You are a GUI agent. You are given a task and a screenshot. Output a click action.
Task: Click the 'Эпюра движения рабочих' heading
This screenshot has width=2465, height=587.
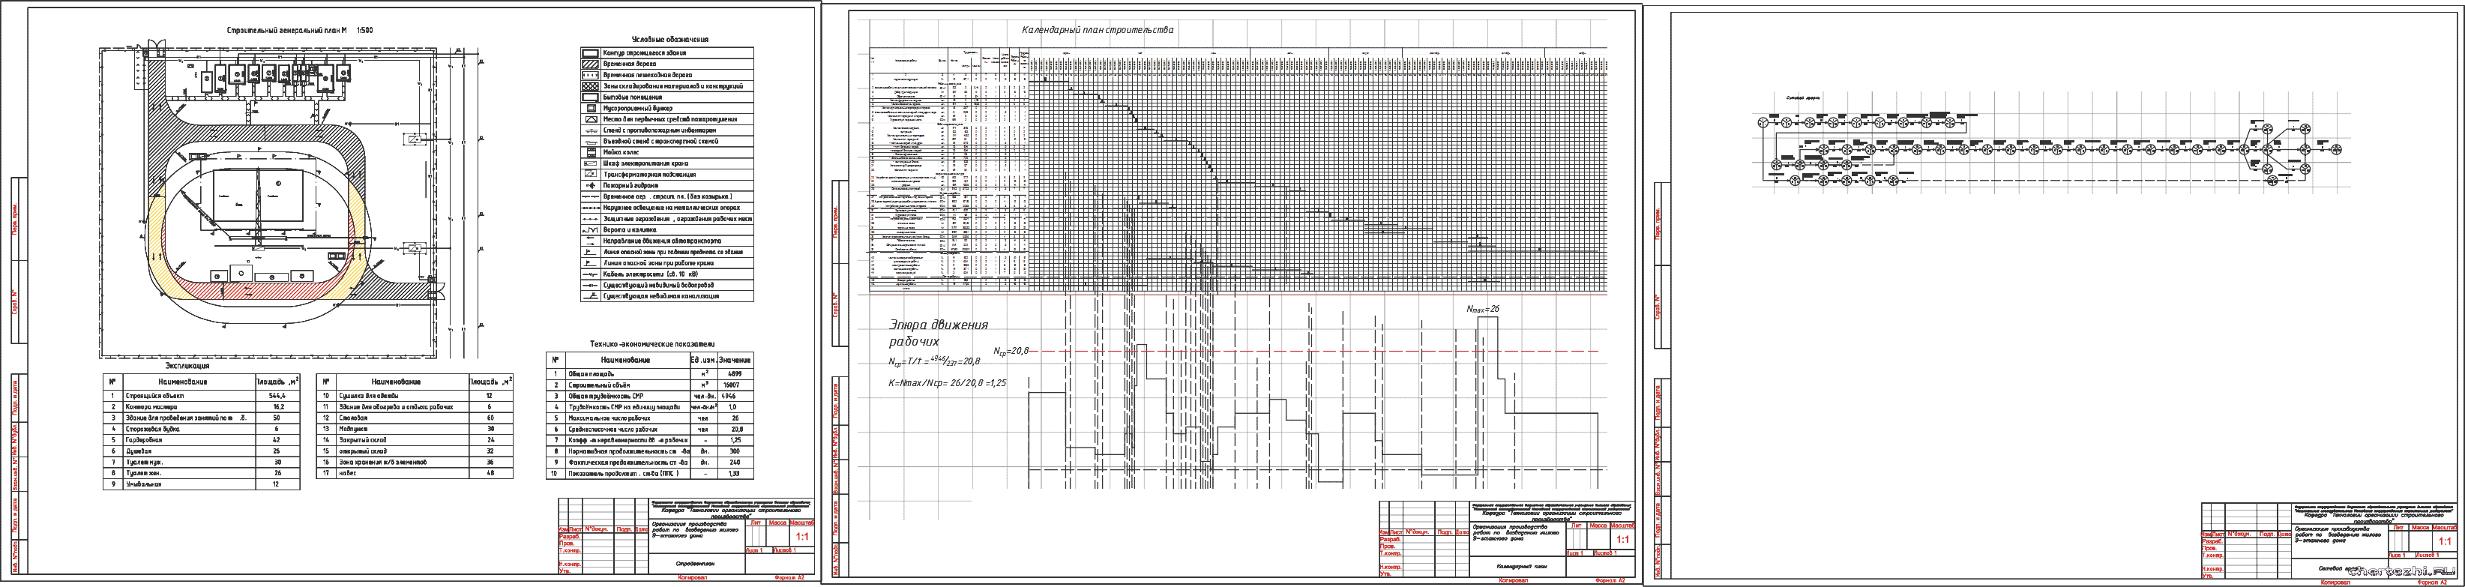click(x=938, y=332)
